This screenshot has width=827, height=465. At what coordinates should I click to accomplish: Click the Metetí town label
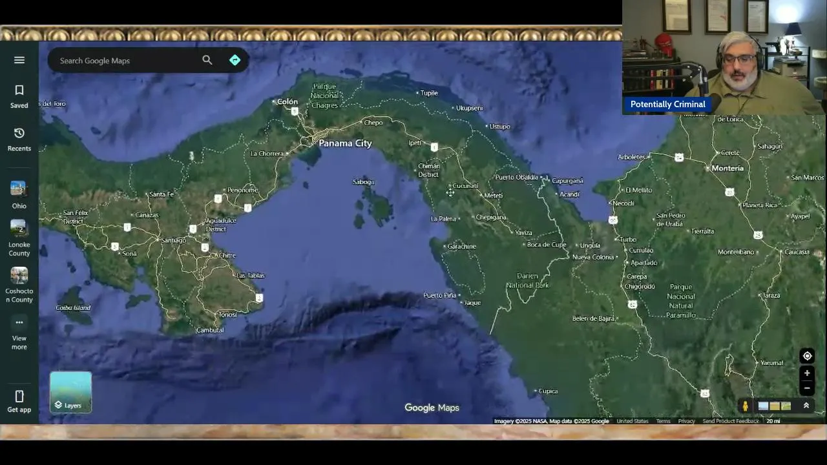(x=493, y=196)
